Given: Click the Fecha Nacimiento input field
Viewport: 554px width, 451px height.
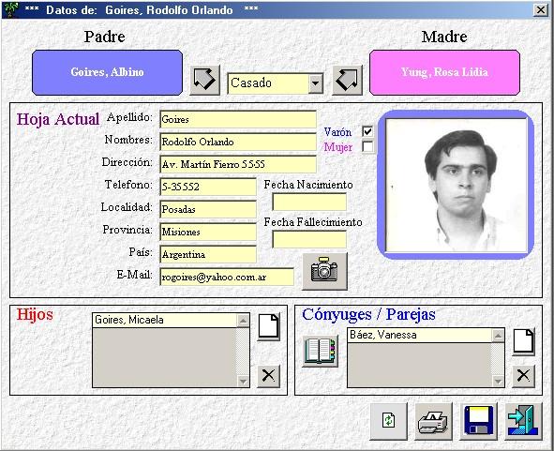Looking at the screenshot, I should coord(309,202).
